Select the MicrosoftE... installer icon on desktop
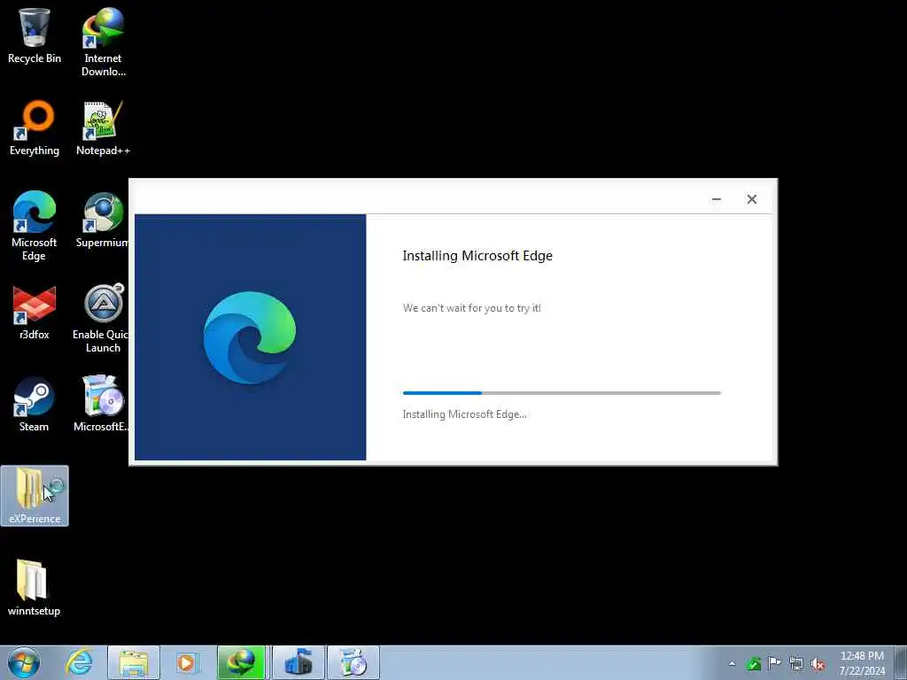The width and height of the screenshot is (907, 680). tap(102, 404)
